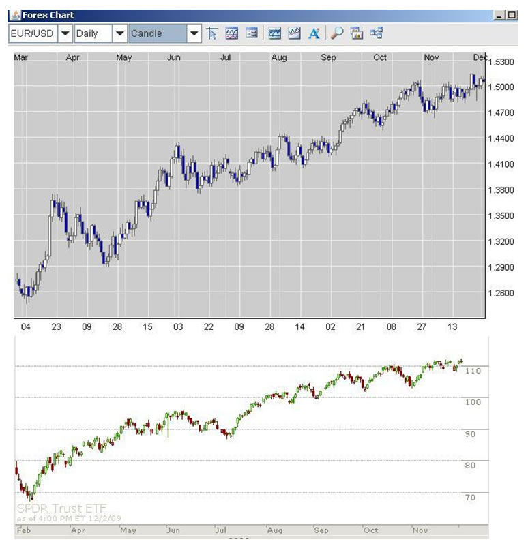Click the trend line drawing chart icon
Viewport: 528px width, 548px height.
tap(294, 33)
